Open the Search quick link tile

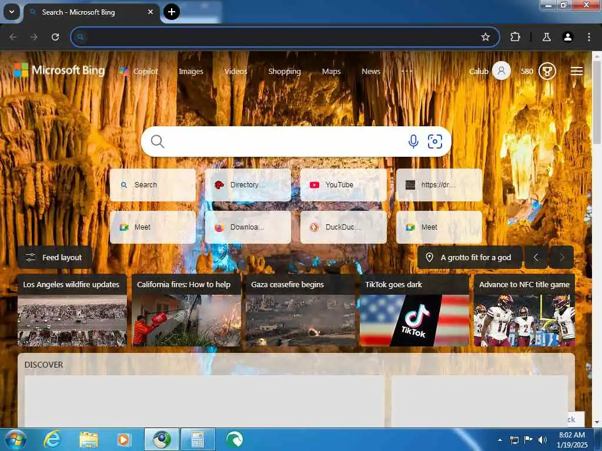tap(153, 185)
